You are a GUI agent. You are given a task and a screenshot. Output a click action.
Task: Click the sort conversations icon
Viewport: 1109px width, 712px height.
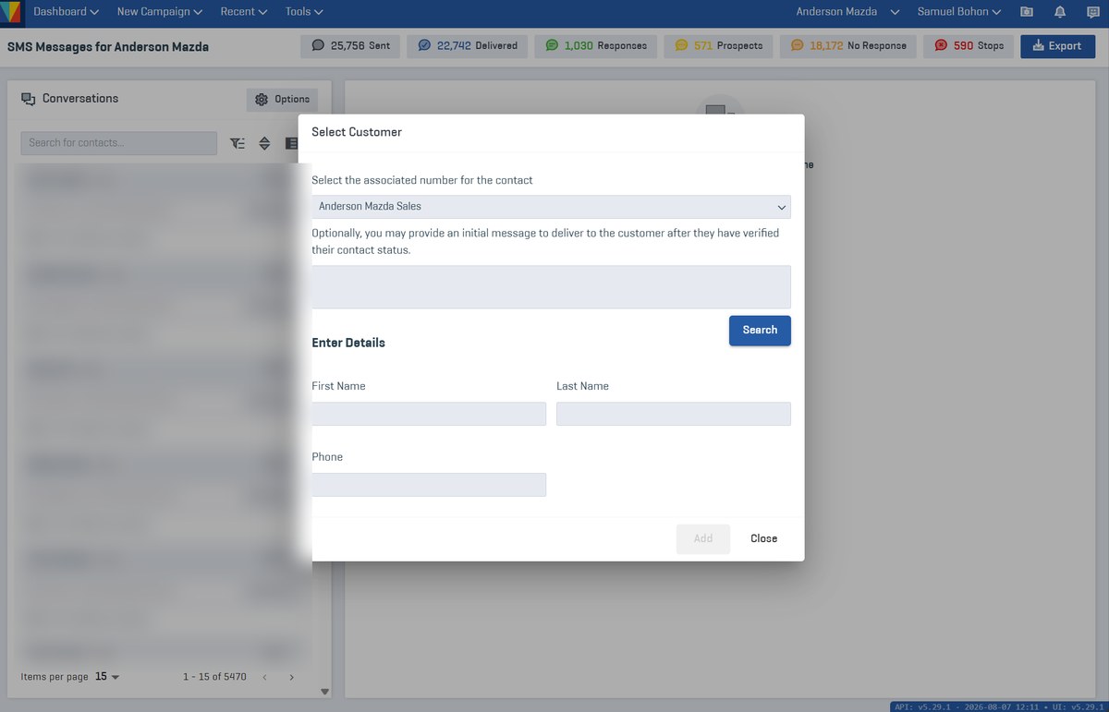(264, 143)
